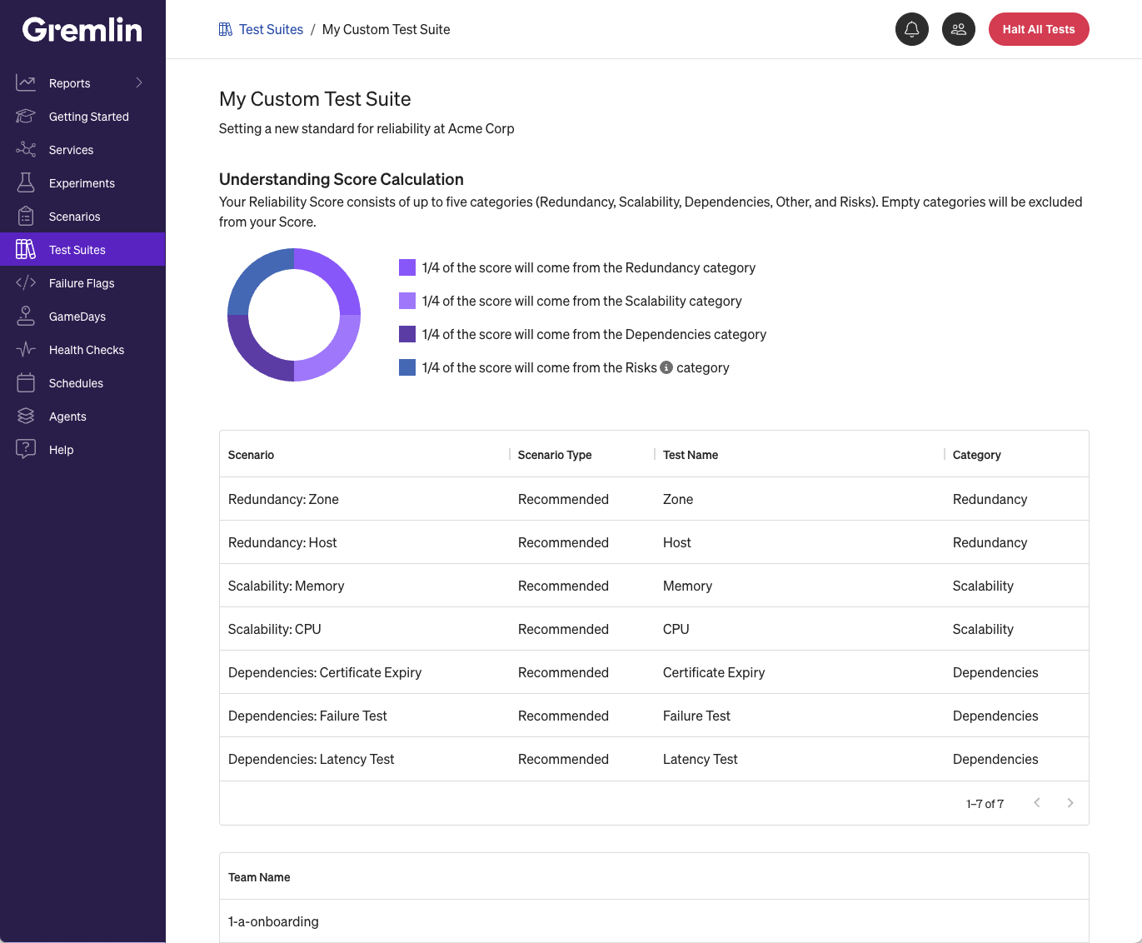Select Test Suites in the sidebar
Viewport: 1142px width, 943px height.
pyautogui.click(x=77, y=249)
